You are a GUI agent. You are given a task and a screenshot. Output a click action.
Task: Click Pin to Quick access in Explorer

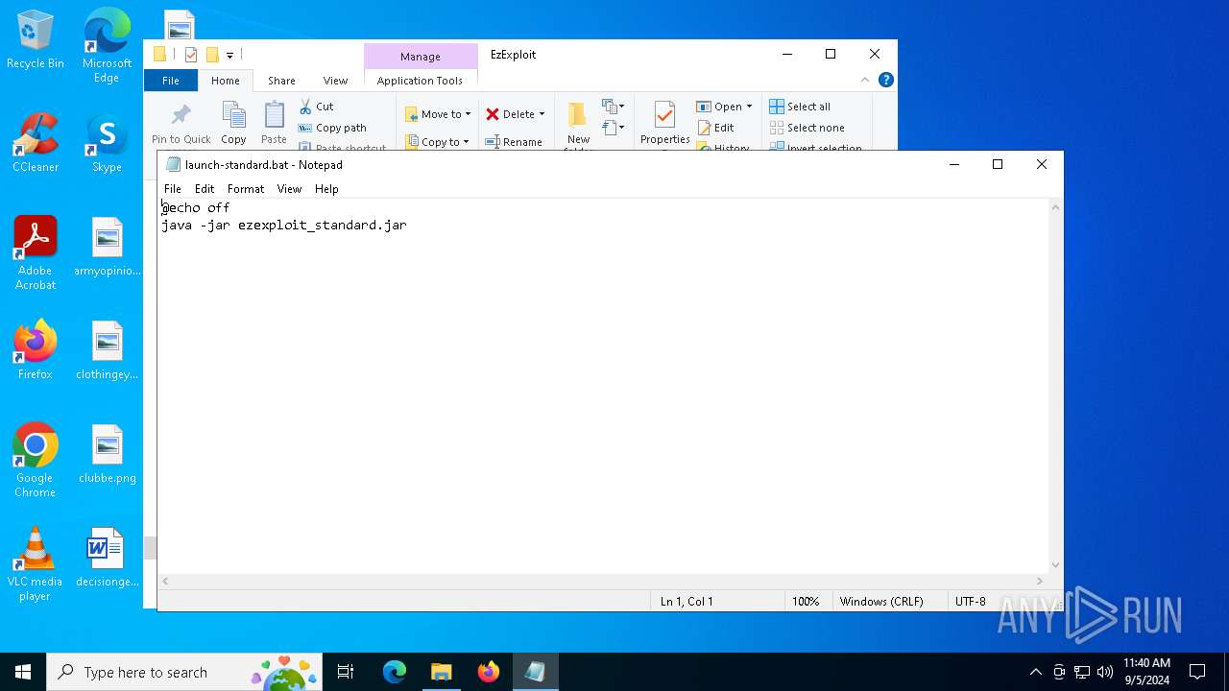click(x=181, y=124)
